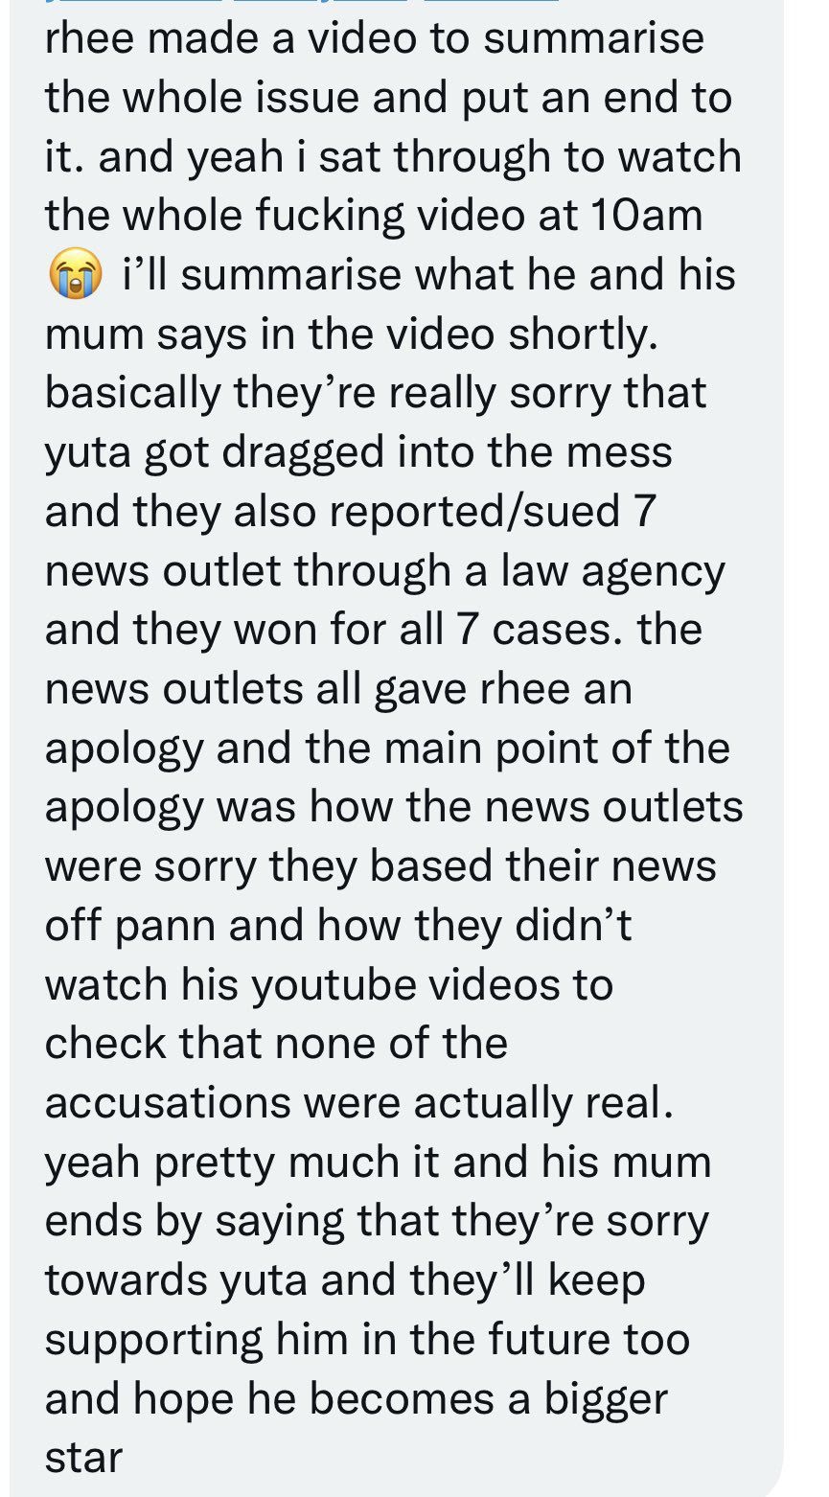The image size is (829, 1497).
Task: Open the last cut-off blue mention link
Action: click(489, 2)
